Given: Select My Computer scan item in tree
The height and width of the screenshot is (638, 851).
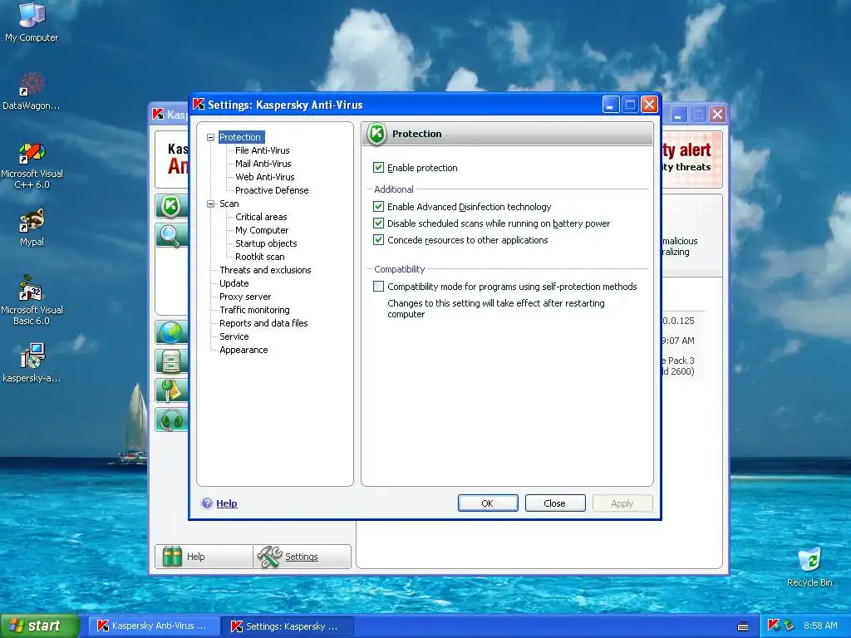Looking at the screenshot, I should [x=262, y=230].
